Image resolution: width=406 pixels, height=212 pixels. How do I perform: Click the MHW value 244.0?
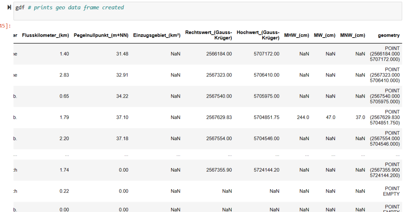303,117
